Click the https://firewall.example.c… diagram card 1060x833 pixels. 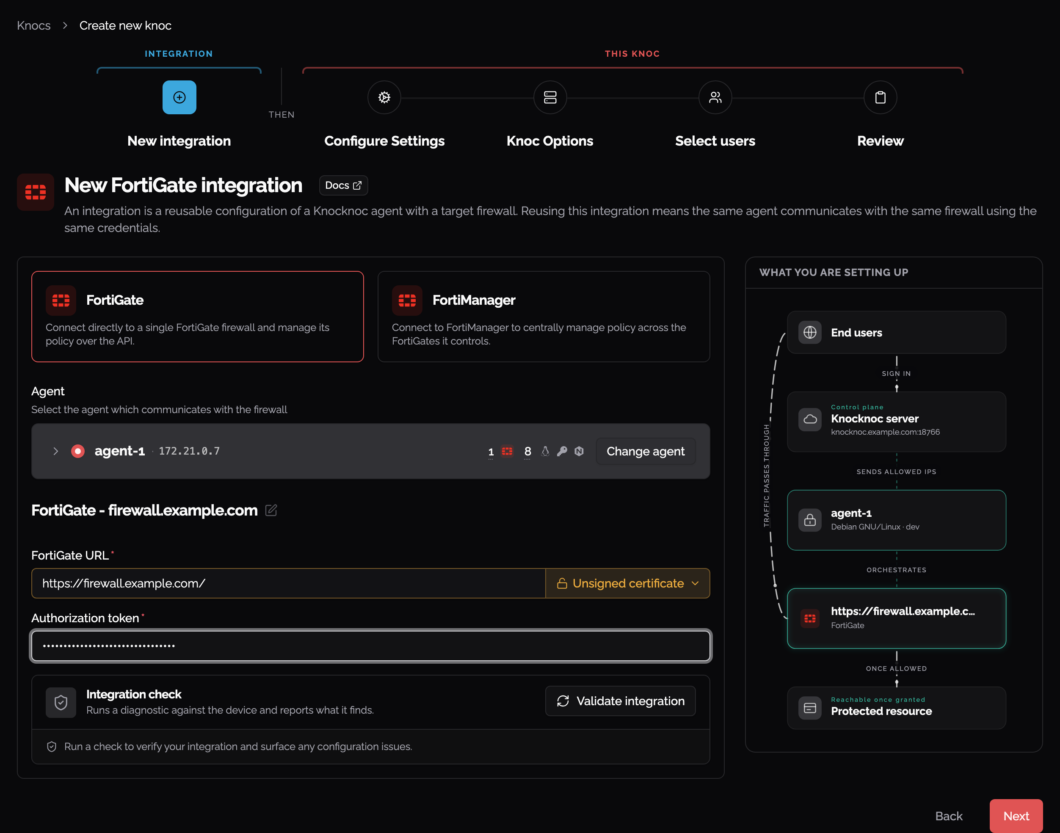tap(896, 618)
